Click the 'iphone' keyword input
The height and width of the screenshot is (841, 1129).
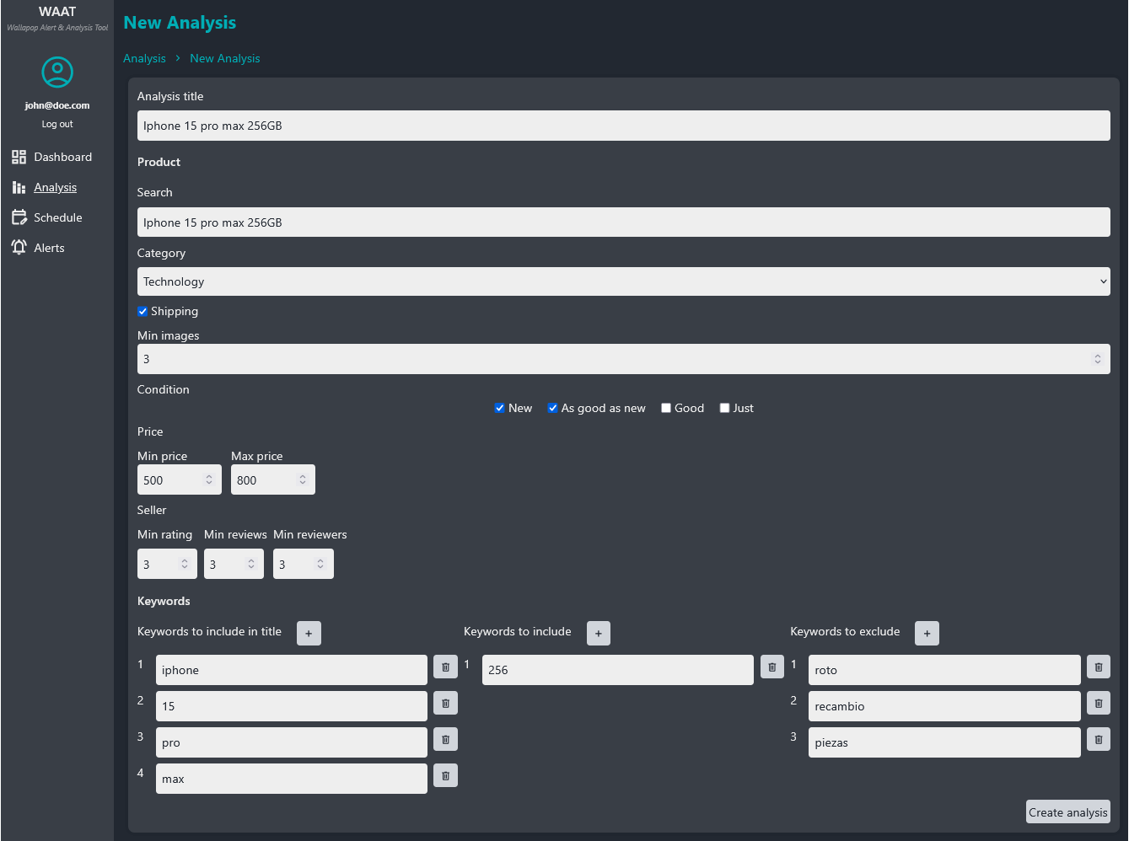pos(292,670)
